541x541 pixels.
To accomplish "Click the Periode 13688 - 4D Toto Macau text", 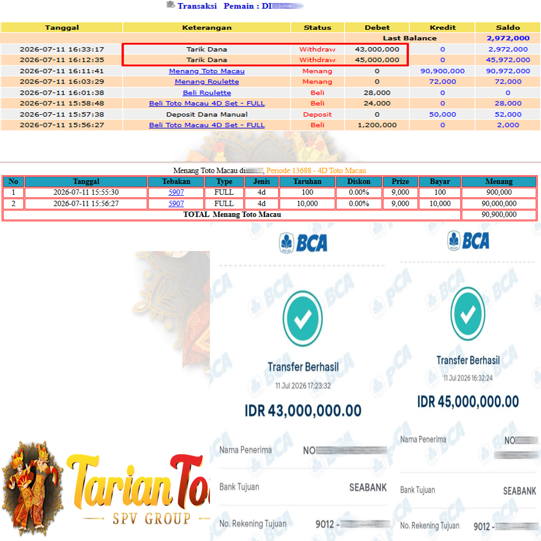I will pyautogui.click(x=316, y=170).
